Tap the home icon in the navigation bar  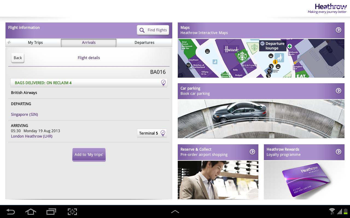click(31, 211)
